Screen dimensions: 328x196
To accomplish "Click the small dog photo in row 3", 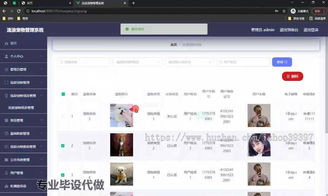I will 121,174.
